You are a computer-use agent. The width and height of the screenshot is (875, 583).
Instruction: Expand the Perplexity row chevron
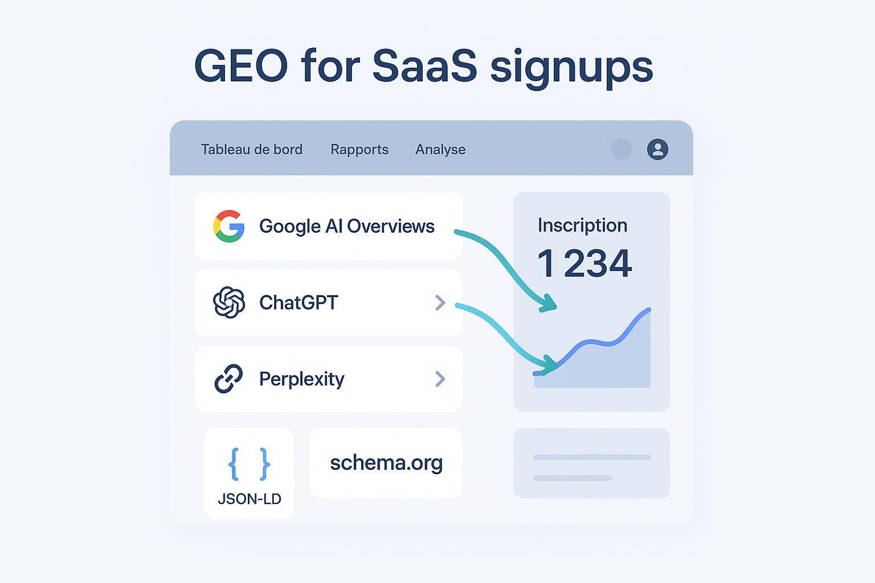[440, 379]
